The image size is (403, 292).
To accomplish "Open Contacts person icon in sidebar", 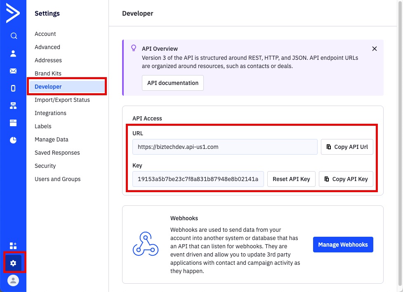I will coord(13,53).
